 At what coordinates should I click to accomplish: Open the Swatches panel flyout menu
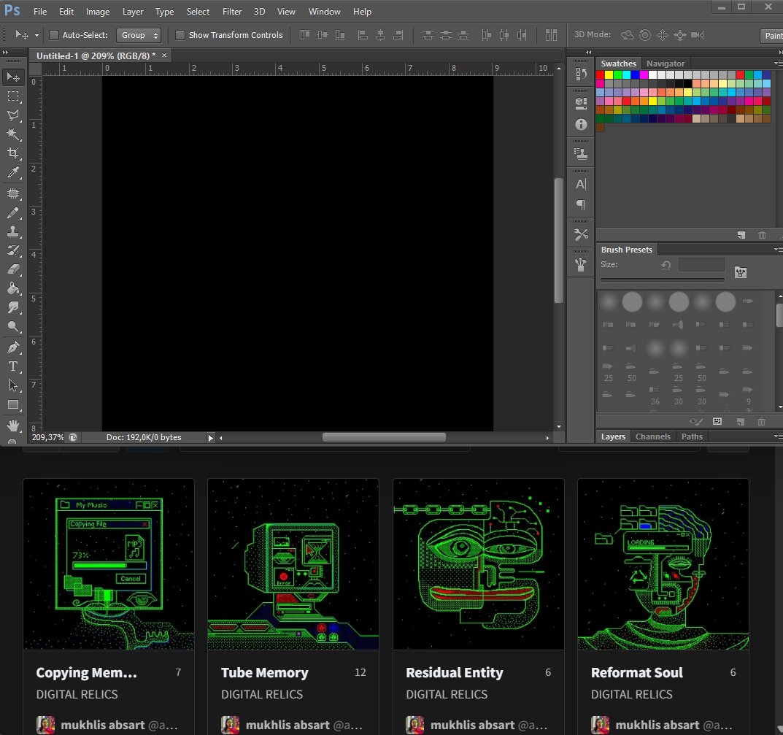point(777,63)
